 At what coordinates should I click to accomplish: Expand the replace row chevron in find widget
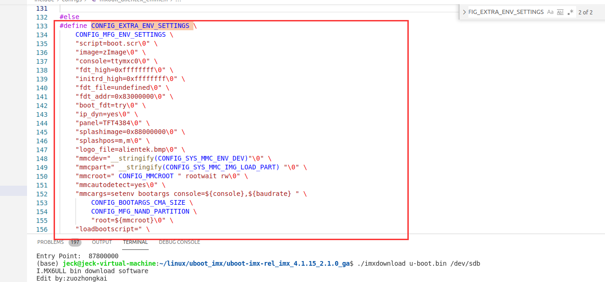click(464, 12)
